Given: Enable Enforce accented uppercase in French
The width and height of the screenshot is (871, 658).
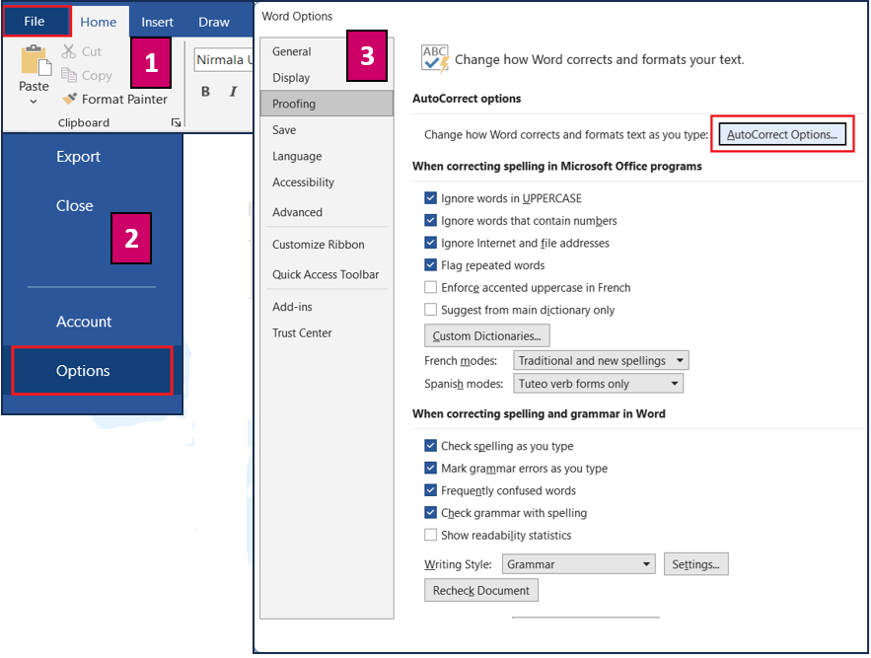Looking at the screenshot, I should pyautogui.click(x=430, y=287).
